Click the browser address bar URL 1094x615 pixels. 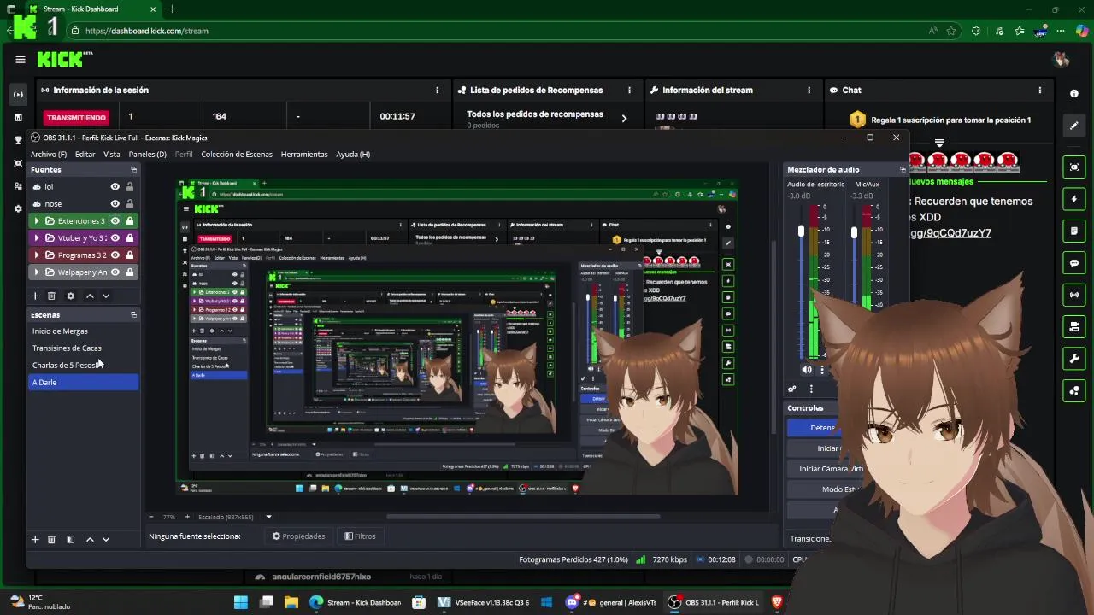147,31
